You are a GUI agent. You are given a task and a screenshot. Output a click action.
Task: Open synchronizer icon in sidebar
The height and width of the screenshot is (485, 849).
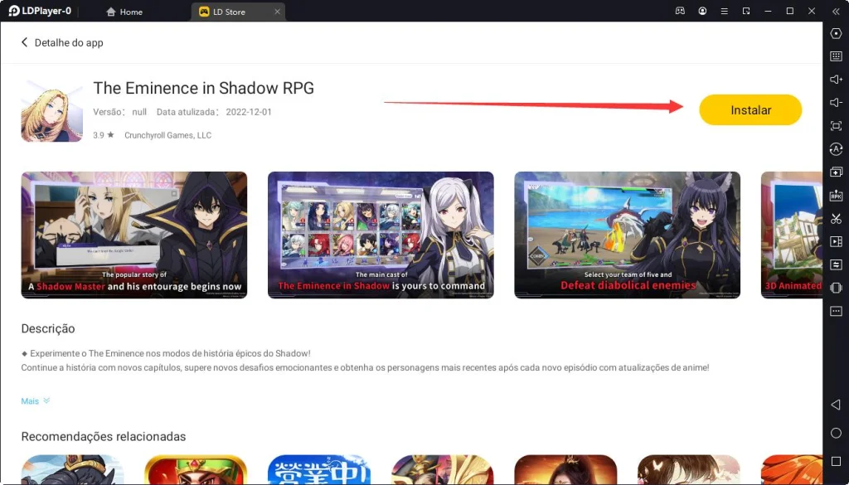[836, 264]
